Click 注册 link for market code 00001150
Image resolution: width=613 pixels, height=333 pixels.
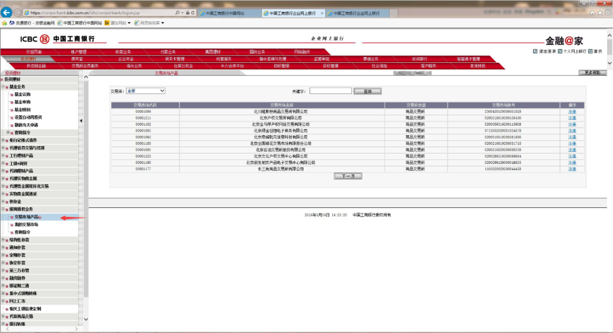point(572,144)
